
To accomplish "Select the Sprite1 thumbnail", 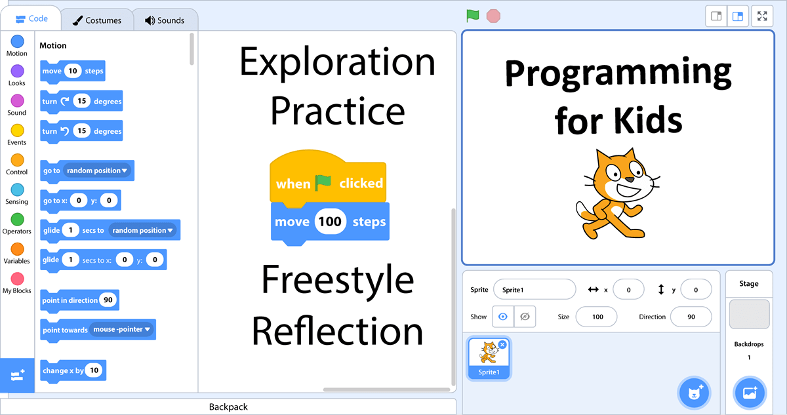I will (488, 358).
